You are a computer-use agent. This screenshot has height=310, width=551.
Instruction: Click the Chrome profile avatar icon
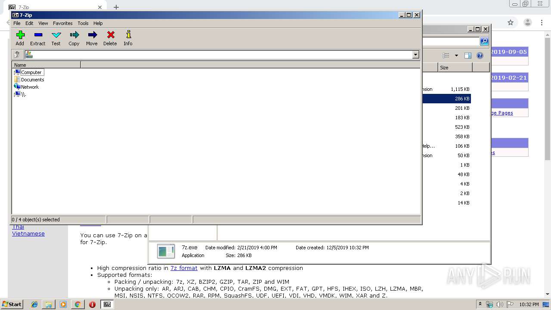pyautogui.click(x=528, y=22)
